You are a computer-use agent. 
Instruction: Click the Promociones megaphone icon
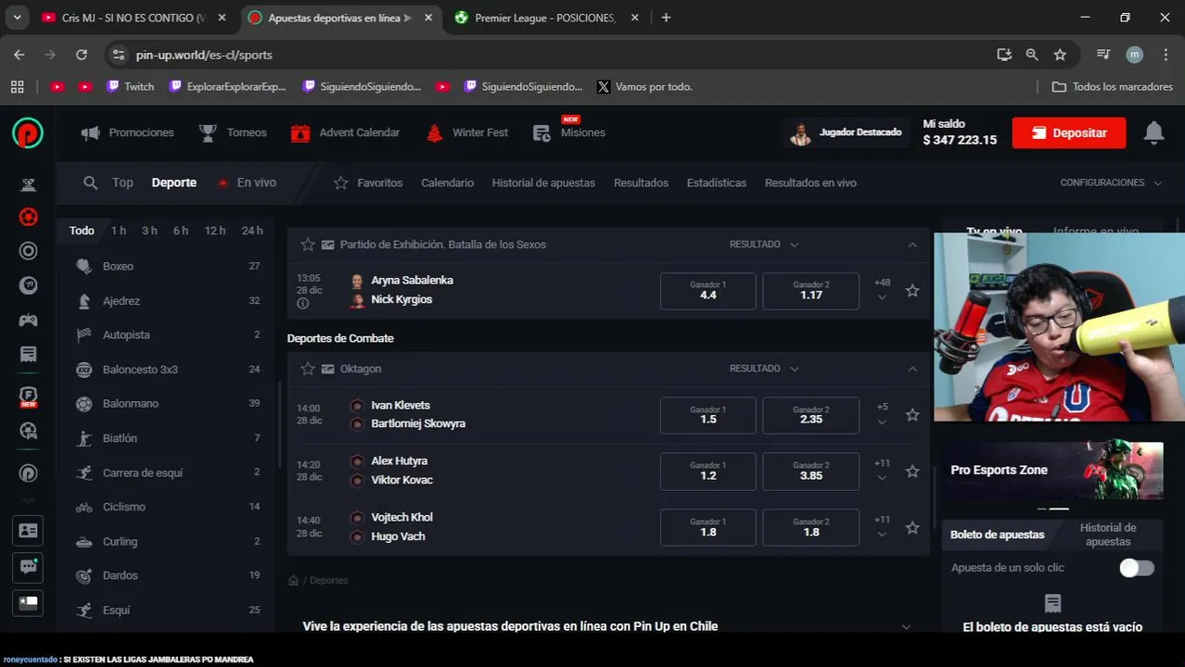point(90,132)
